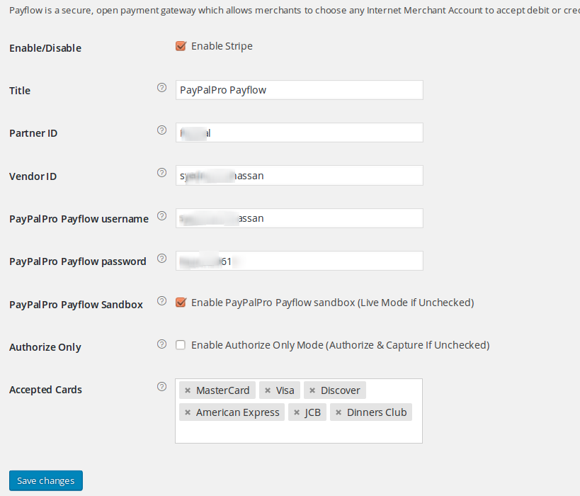This screenshot has width=580, height=496.
Task: Remove the JCB card tag
Action: (297, 412)
